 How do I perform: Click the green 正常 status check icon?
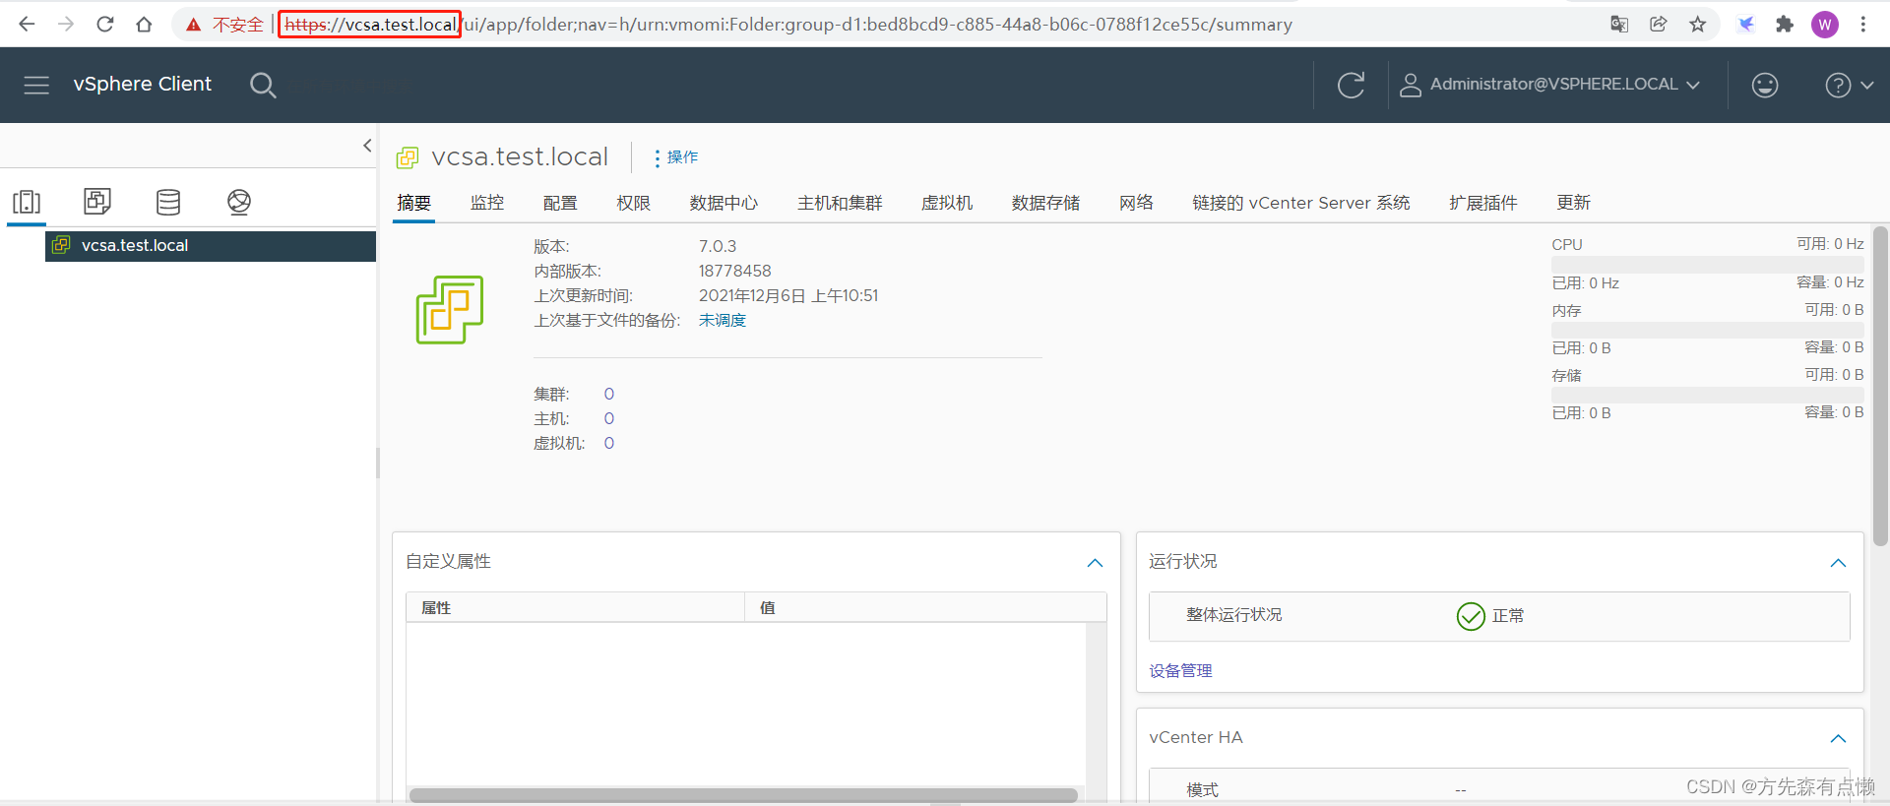[x=1471, y=616]
